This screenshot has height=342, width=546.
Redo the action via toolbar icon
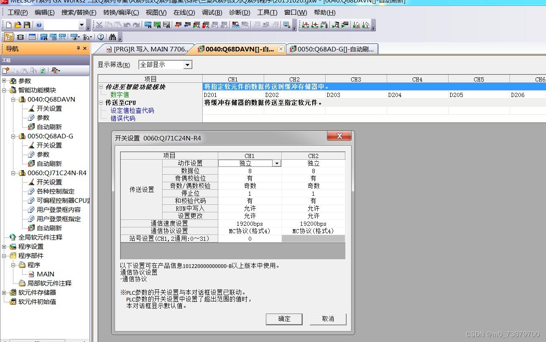[136, 25]
